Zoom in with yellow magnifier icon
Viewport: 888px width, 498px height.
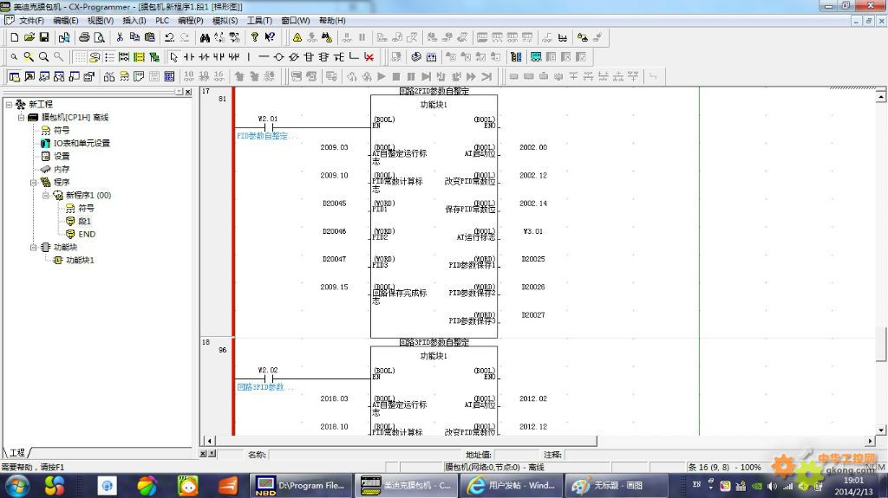pyautogui.click(x=29, y=57)
